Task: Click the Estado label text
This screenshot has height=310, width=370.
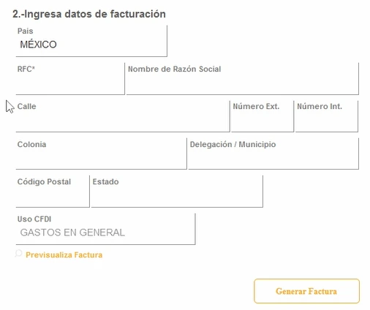Action: 105,181
